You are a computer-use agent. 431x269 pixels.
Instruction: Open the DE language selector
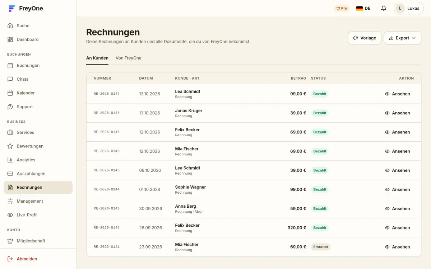(363, 8)
